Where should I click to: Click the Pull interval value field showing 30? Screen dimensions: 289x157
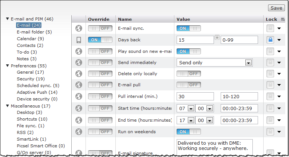(x=195, y=97)
